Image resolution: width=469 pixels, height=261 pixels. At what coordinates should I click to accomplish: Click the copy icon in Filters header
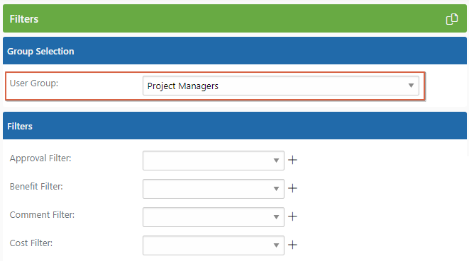452,19
